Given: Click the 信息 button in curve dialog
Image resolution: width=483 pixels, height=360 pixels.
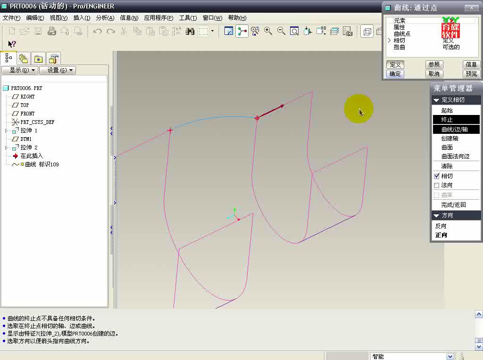Looking at the screenshot, I should point(471,64).
